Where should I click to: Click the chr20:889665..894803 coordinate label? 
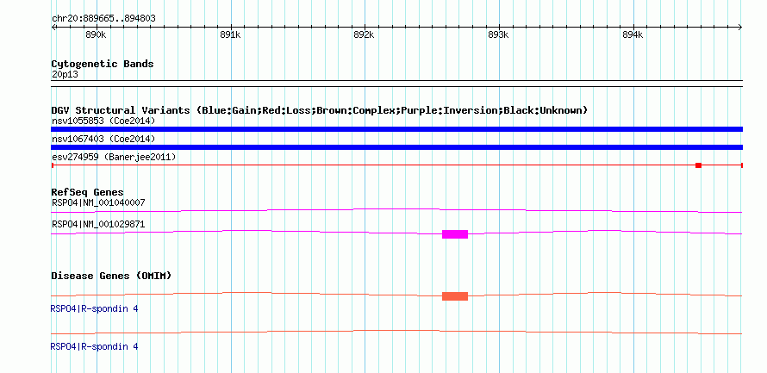103,19
